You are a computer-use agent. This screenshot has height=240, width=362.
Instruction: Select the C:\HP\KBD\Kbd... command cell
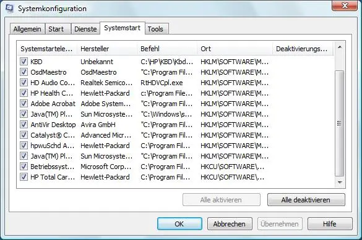(x=166, y=62)
